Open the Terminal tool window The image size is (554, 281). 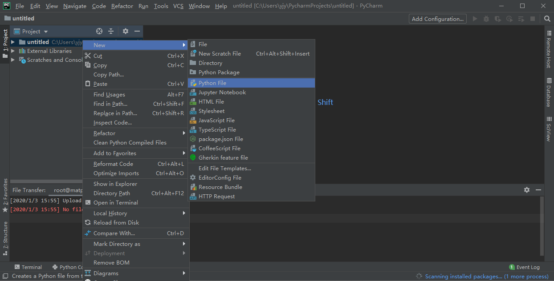(28, 267)
